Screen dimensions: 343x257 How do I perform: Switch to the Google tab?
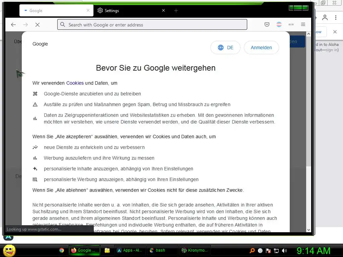click(x=56, y=10)
